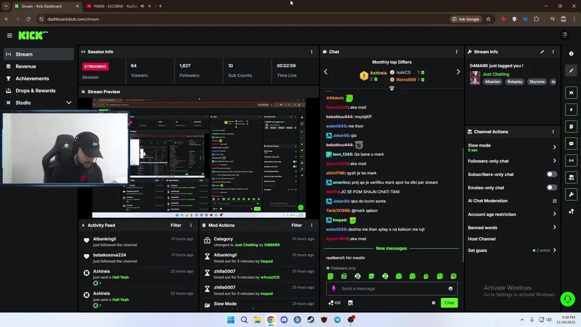Edit stream info with the pencil icon

coord(542,52)
